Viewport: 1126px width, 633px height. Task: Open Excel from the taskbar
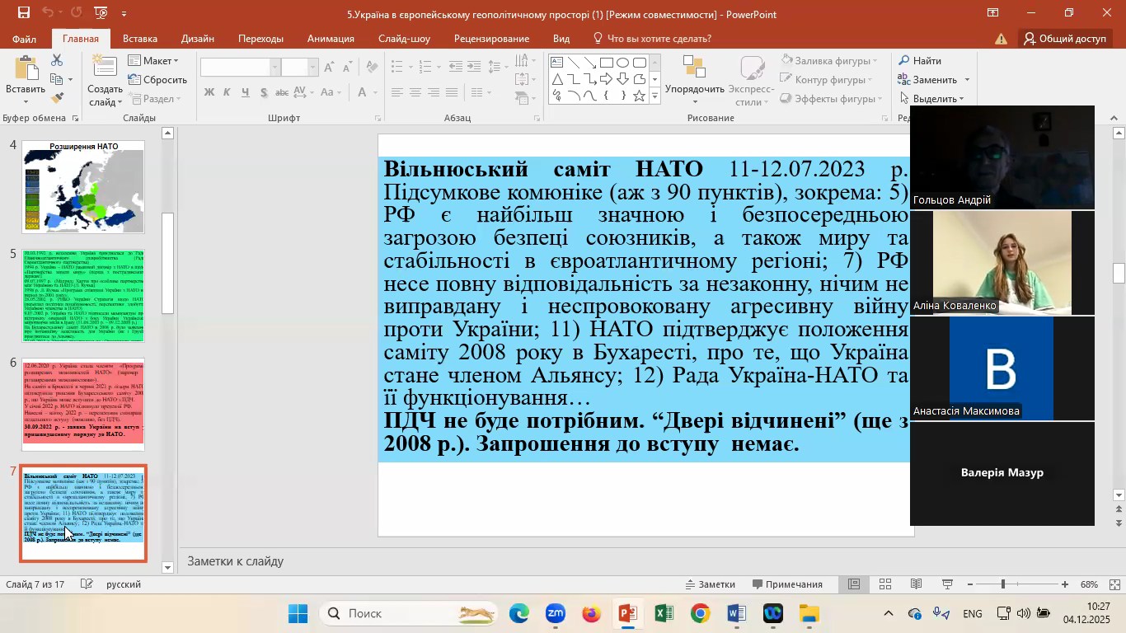click(664, 614)
